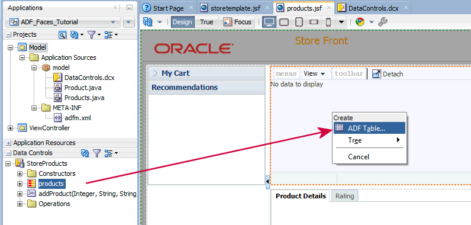The height and width of the screenshot is (225, 471).
Task: Click the Projects search icon
Action: tap(62, 35)
